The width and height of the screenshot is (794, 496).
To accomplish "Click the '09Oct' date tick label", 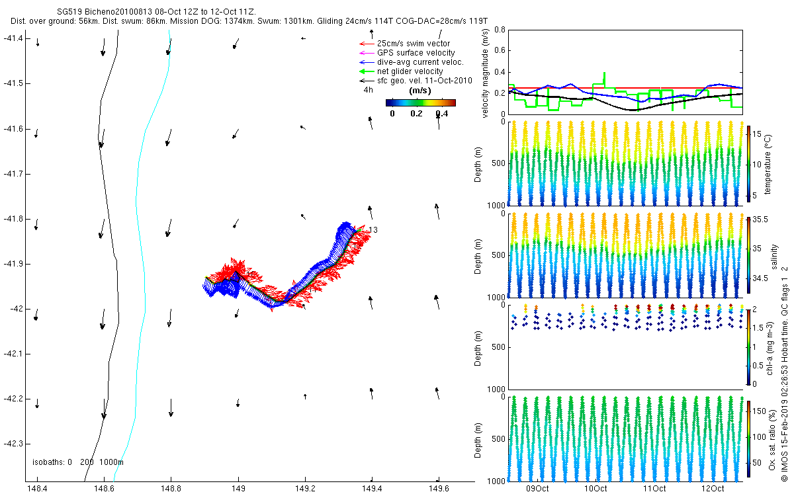I will coord(537,489).
